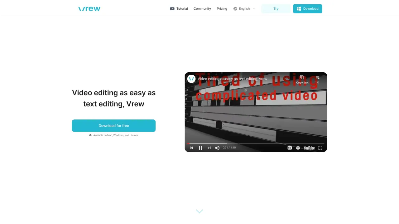
Task: Seek along the video progress bar
Action: click(x=256, y=143)
